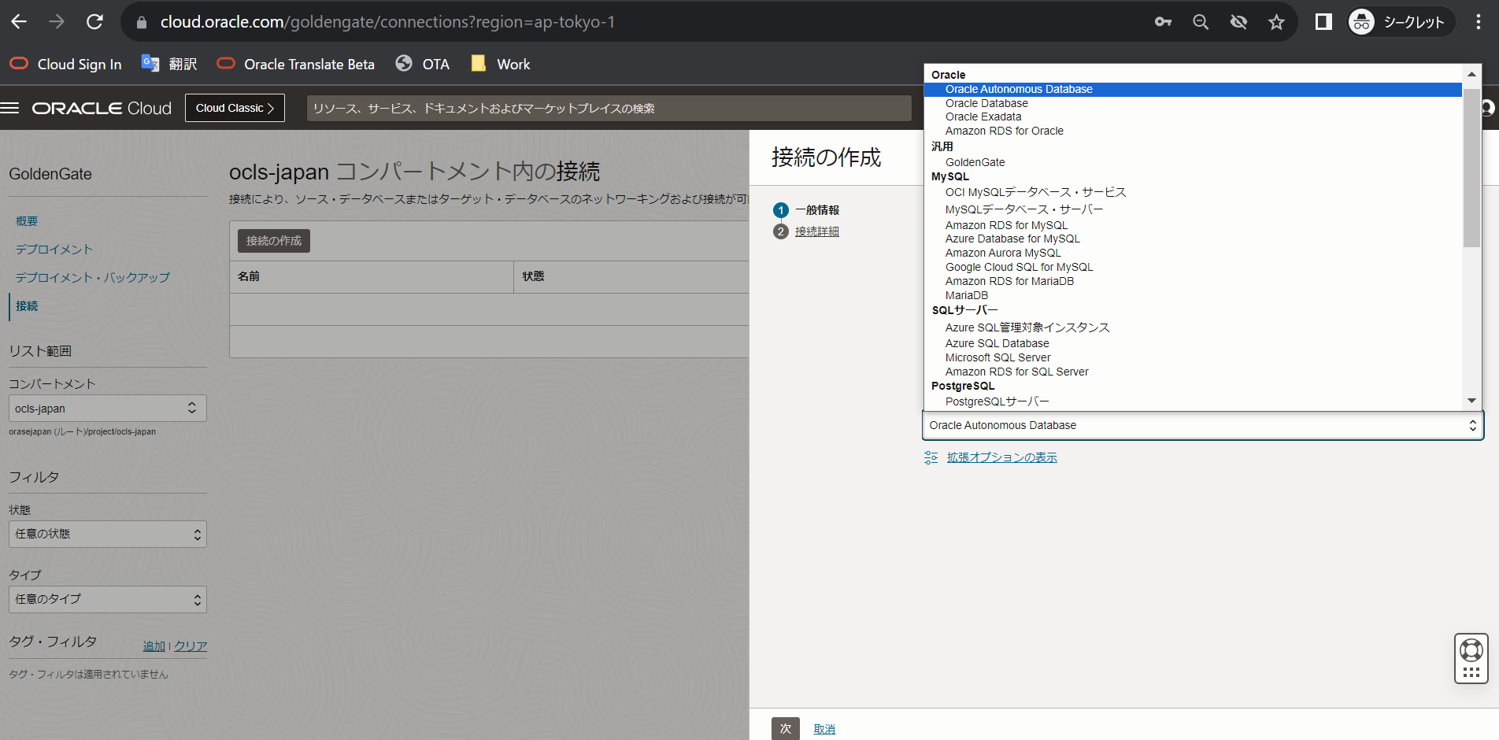Click the 接続の作成 button
This screenshot has height=740, width=1499.
274,241
